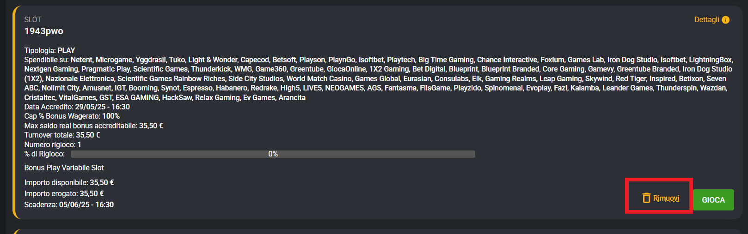
Task: Click the SLOT category label
Action: [33, 19]
